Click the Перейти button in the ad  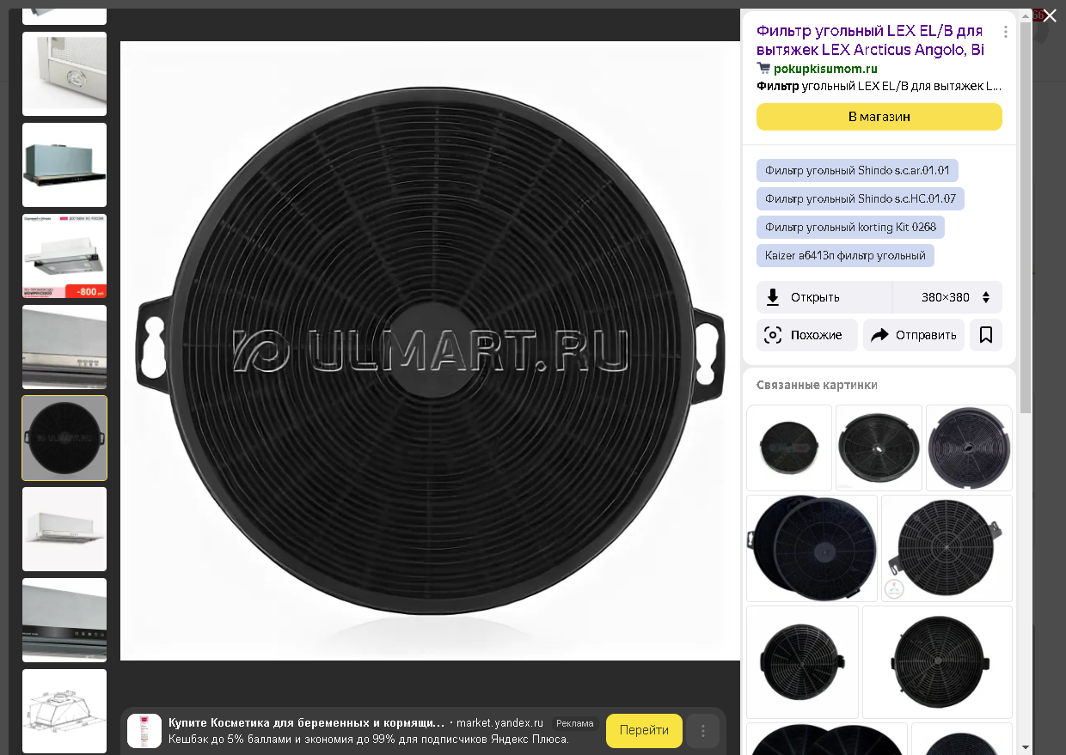[644, 731]
